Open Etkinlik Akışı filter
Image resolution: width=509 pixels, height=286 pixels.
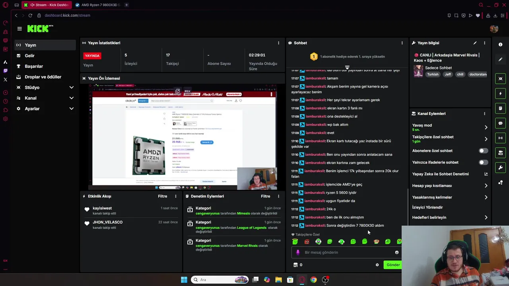pos(162,196)
